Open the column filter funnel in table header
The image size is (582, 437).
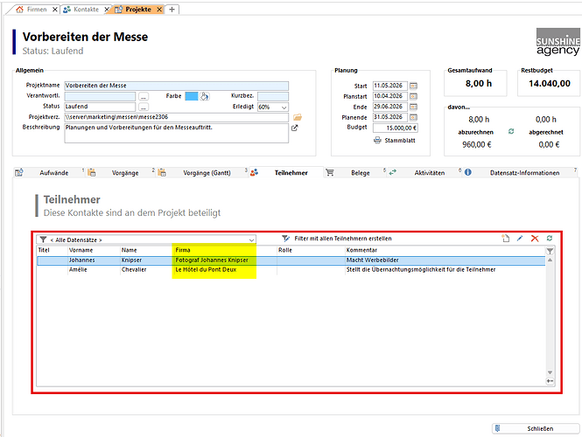coord(550,251)
